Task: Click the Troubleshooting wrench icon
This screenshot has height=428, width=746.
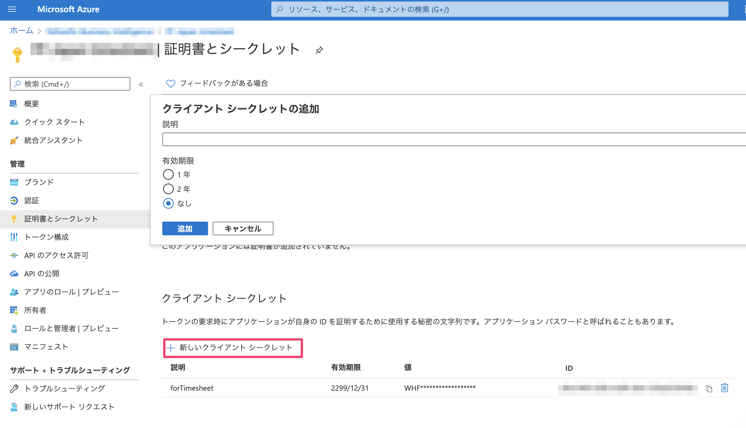Action: (x=14, y=388)
